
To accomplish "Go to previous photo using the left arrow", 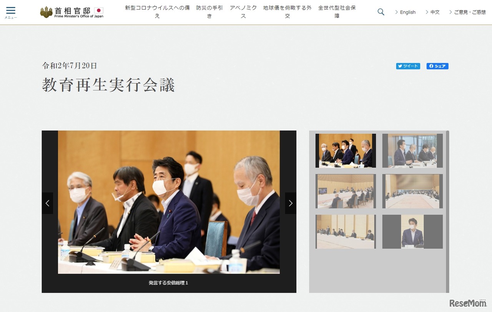I will [x=48, y=203].
